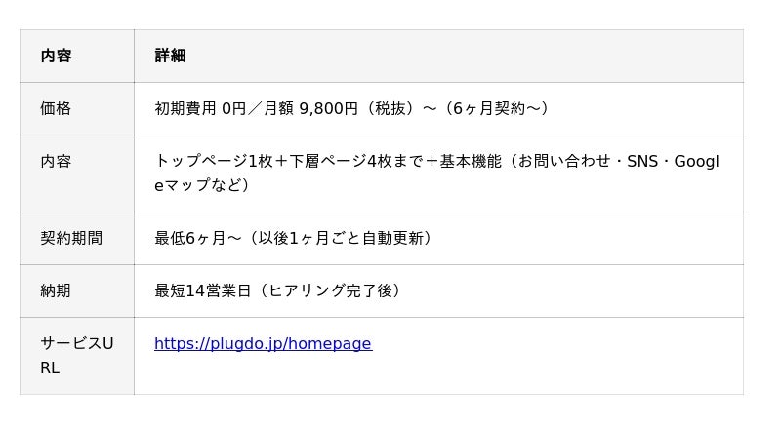Image resolution: width=781 pixels, height=424 pixels.
Task: Click the 最短14営業日 text
Action: (x=203, y=290)
